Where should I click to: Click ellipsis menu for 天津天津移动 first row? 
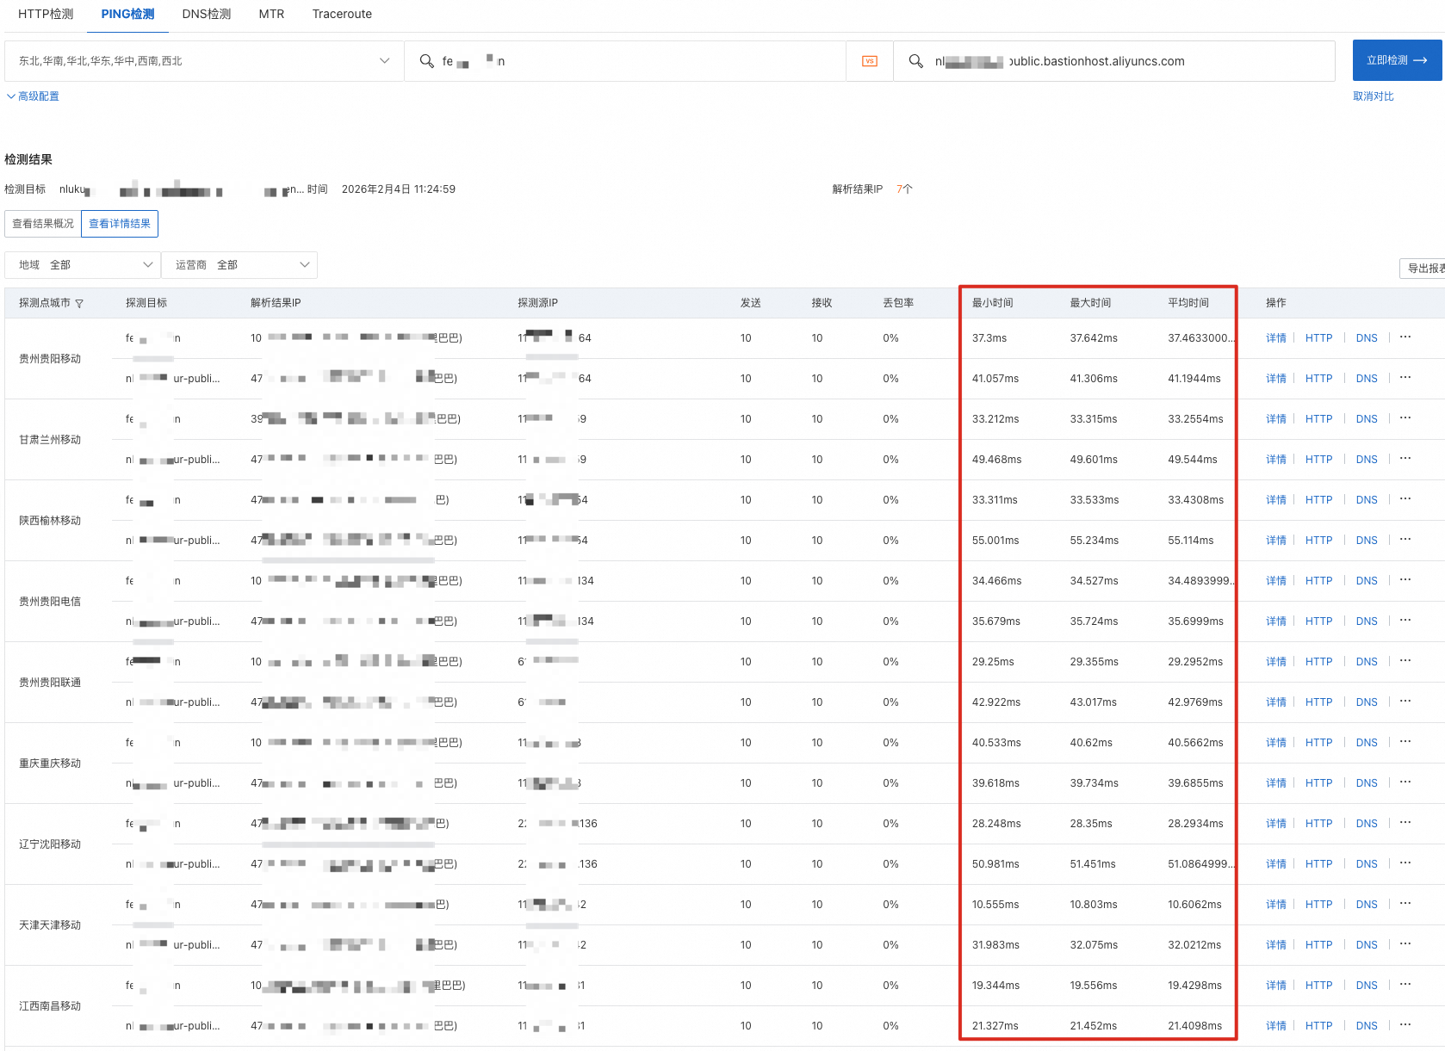tap(1405, 904)
